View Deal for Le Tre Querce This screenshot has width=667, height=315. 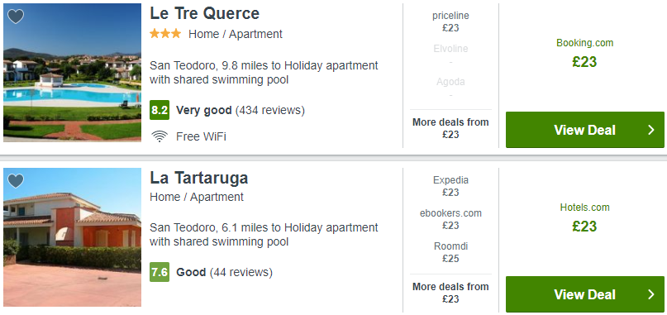[584, 130]
